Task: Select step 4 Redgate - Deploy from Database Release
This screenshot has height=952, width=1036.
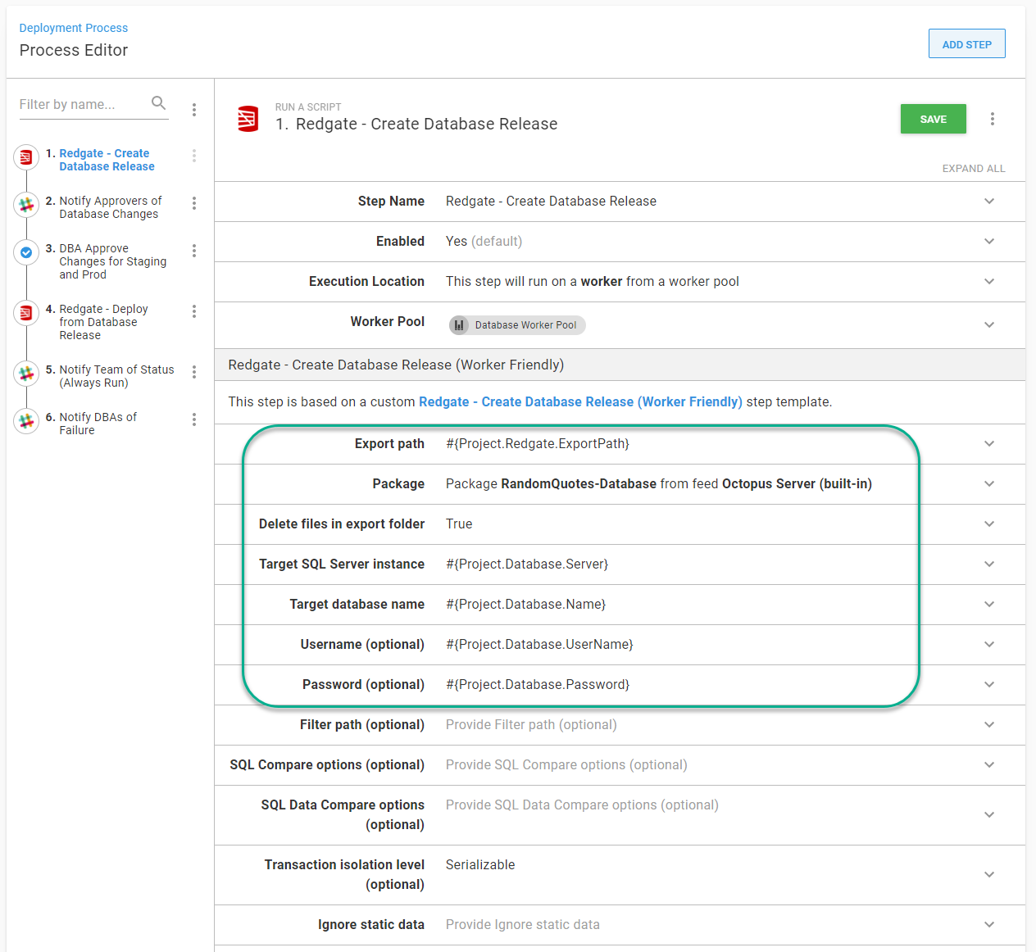Action: (x=103, y=322)
